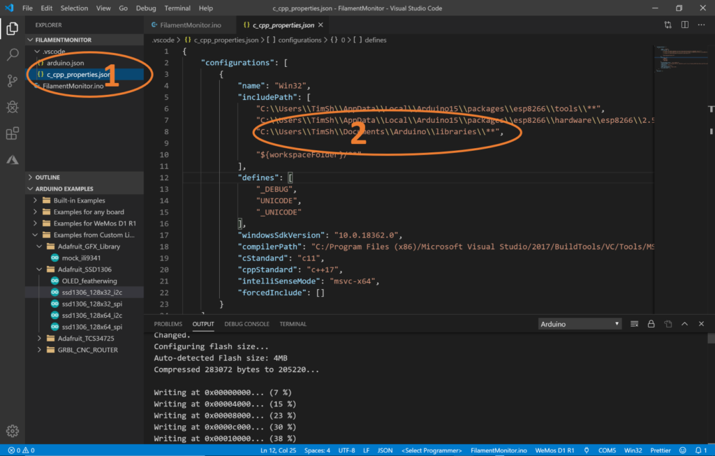Click Win32 configuration in status bar
The width and height of the screenshot is (715, 456).
click(633, 450)
